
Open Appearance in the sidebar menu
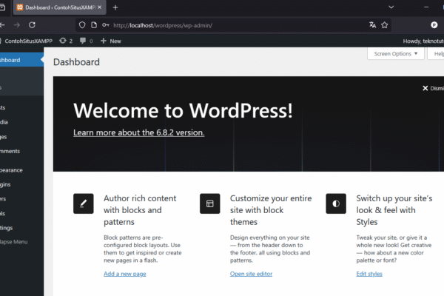tap(21, 170)
